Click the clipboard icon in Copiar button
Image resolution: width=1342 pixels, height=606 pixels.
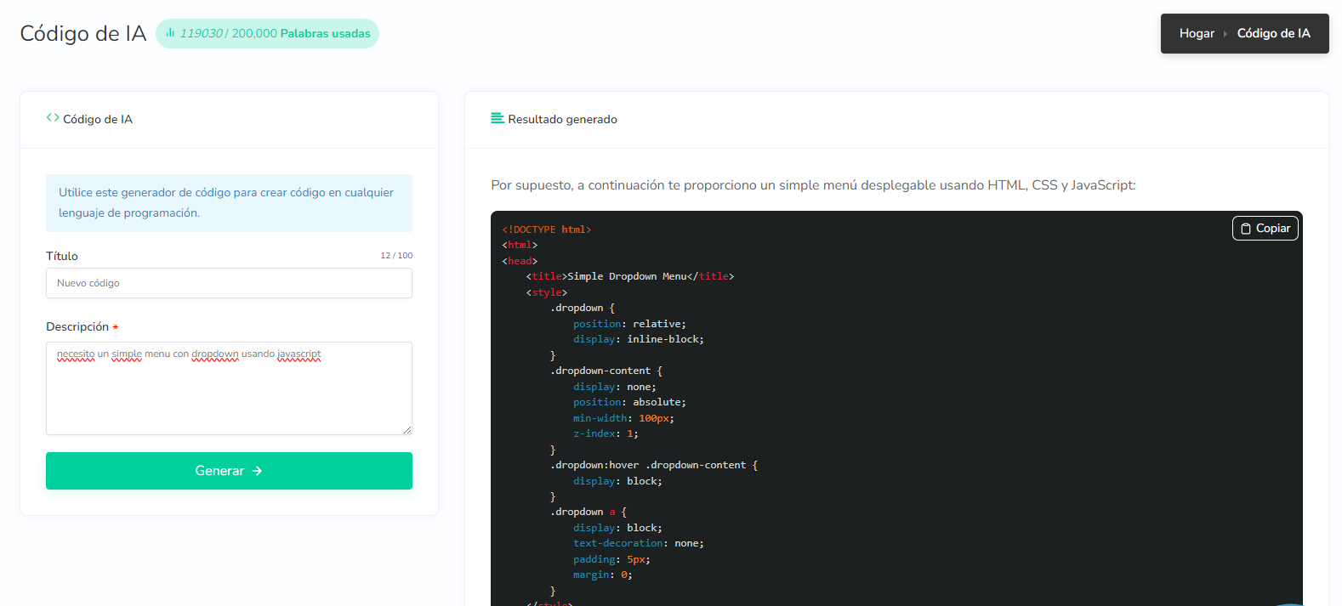(1246, 229)
